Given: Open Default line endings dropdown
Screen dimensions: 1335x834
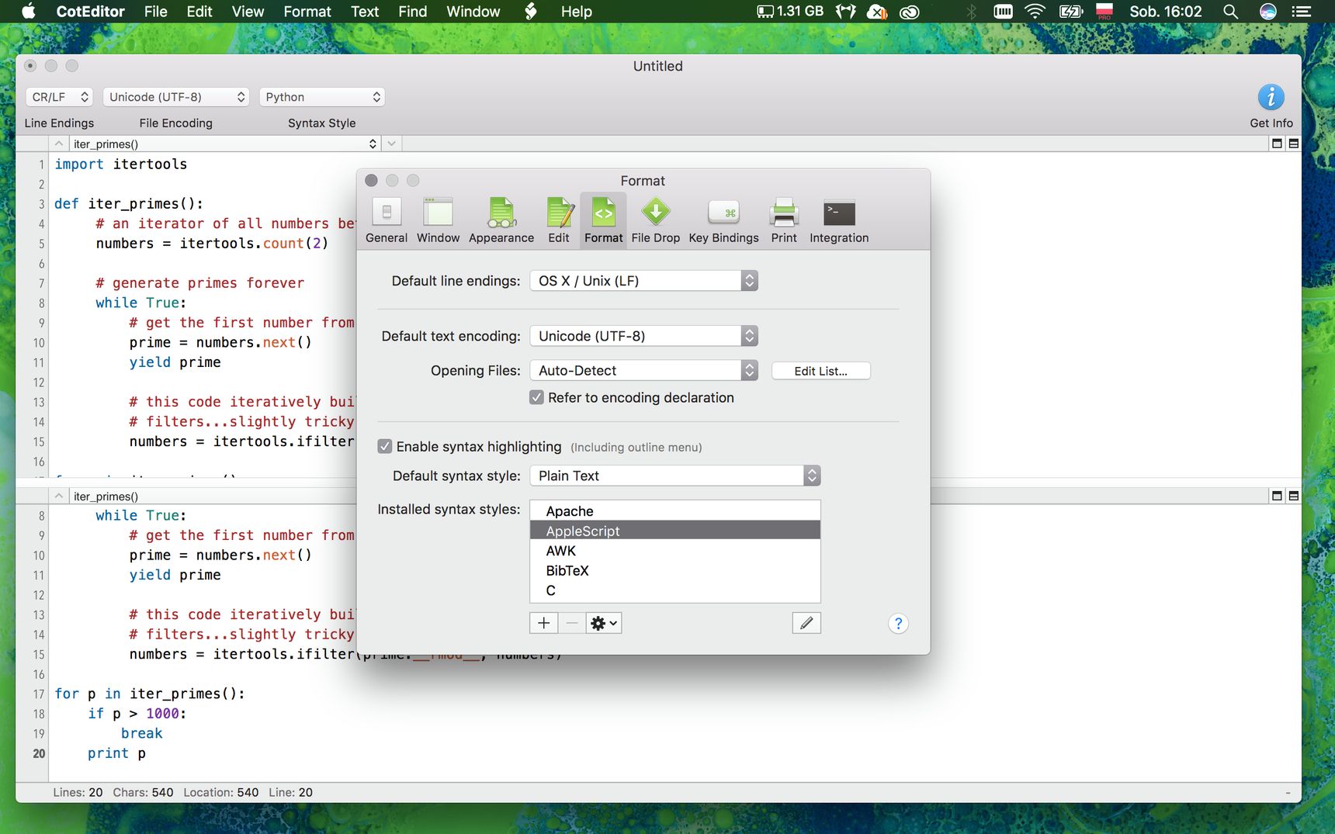Looking at the screenshot, I should pos(643,281).
